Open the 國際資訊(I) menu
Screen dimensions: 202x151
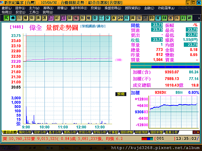click(133, 8)
